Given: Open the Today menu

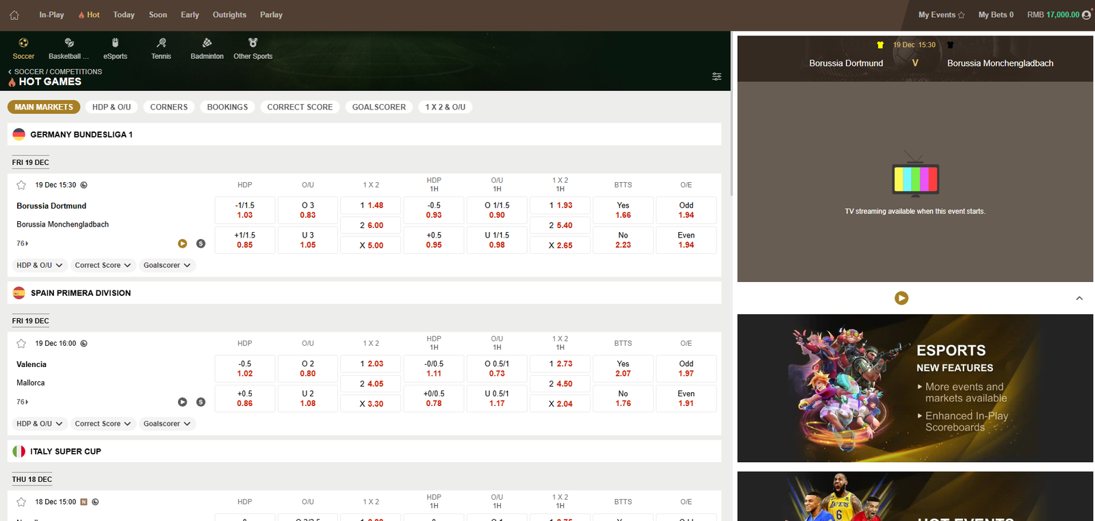Looking at the screenshot, I should point(124,14).
